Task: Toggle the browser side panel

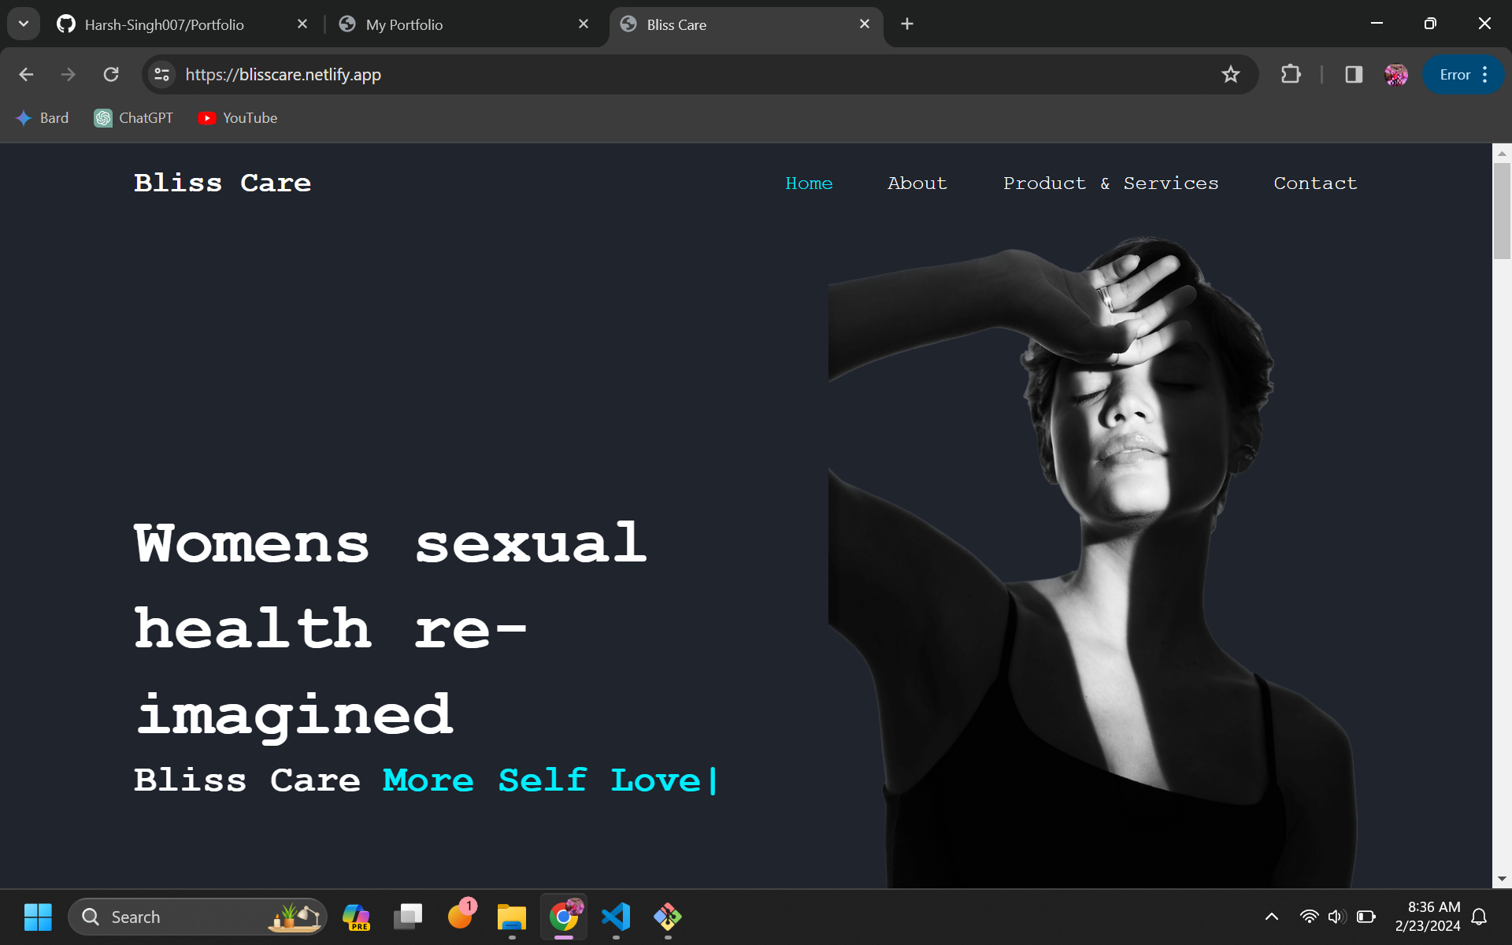Action: tap(1354, 75)
